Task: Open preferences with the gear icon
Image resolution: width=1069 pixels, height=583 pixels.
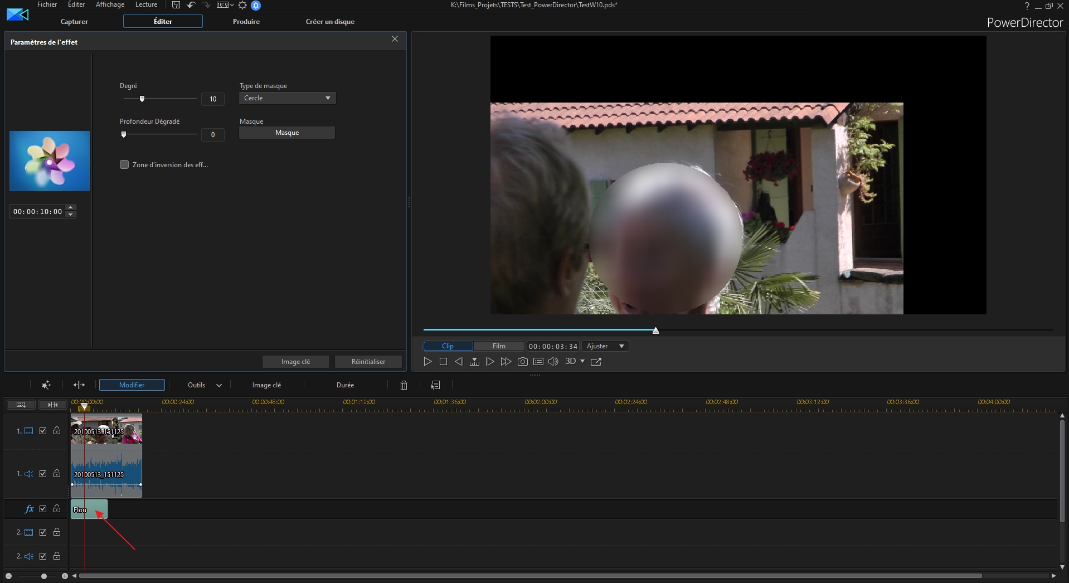Action: (x=242, y=5)
